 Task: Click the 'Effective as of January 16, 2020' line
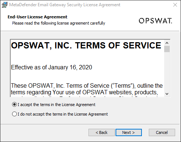point(52,68)
